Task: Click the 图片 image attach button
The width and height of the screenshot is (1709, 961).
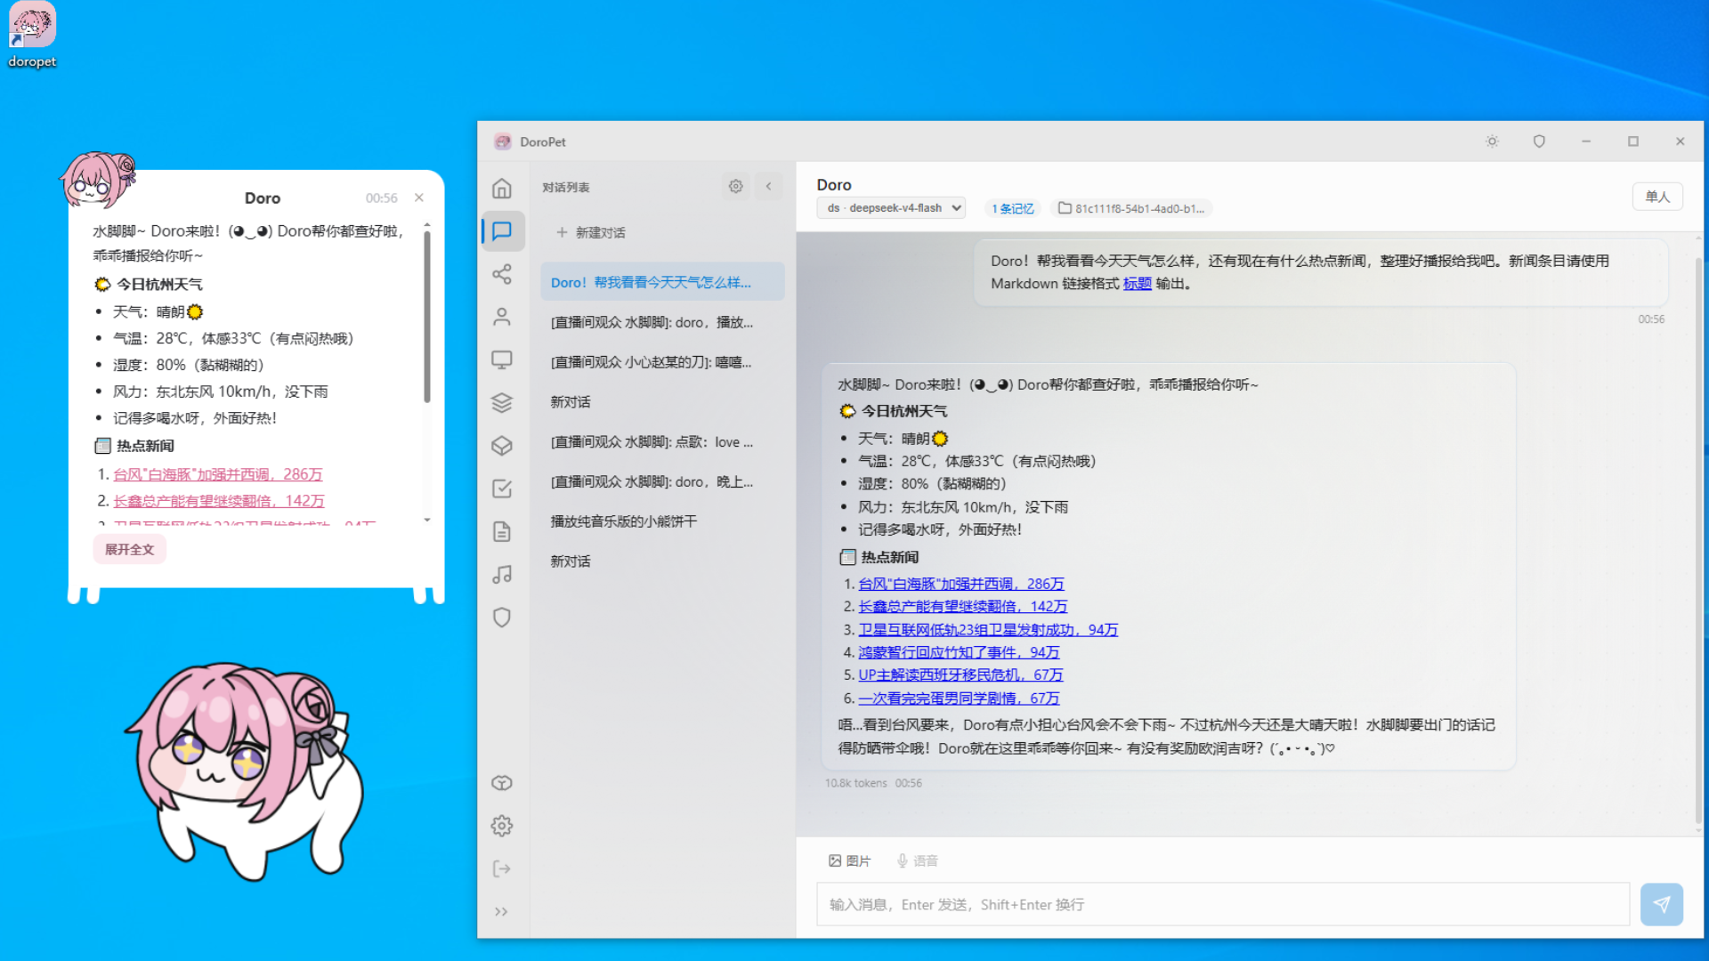Action: (x=849, y=860)
